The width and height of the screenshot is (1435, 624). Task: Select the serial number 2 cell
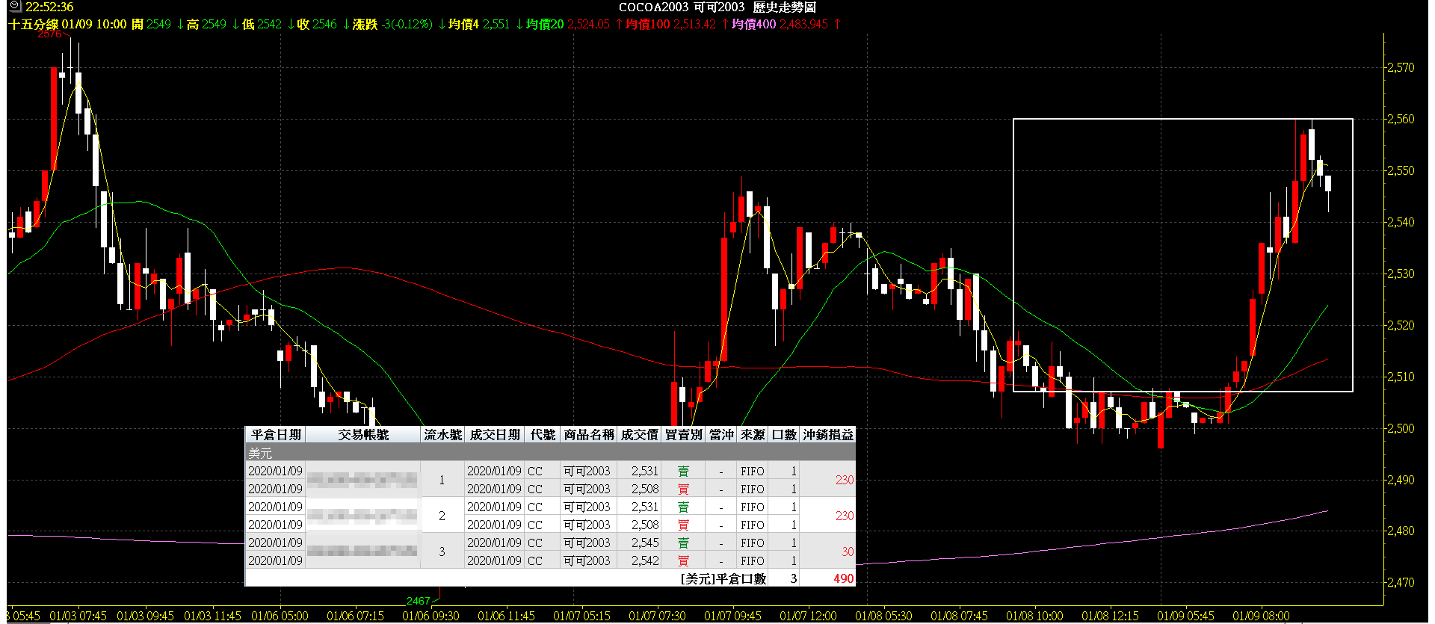coord(442,516)
